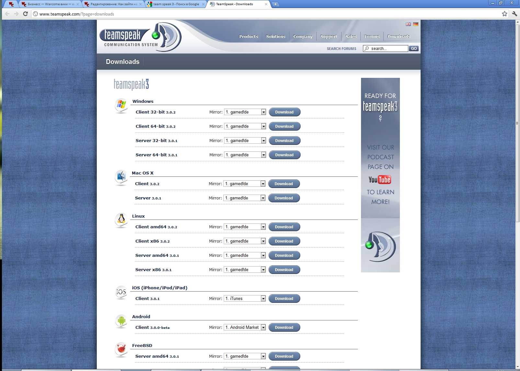The image size is (520, 371).
Task: Download Mac OS X Server 3.0.1
Action: [284, 198]
